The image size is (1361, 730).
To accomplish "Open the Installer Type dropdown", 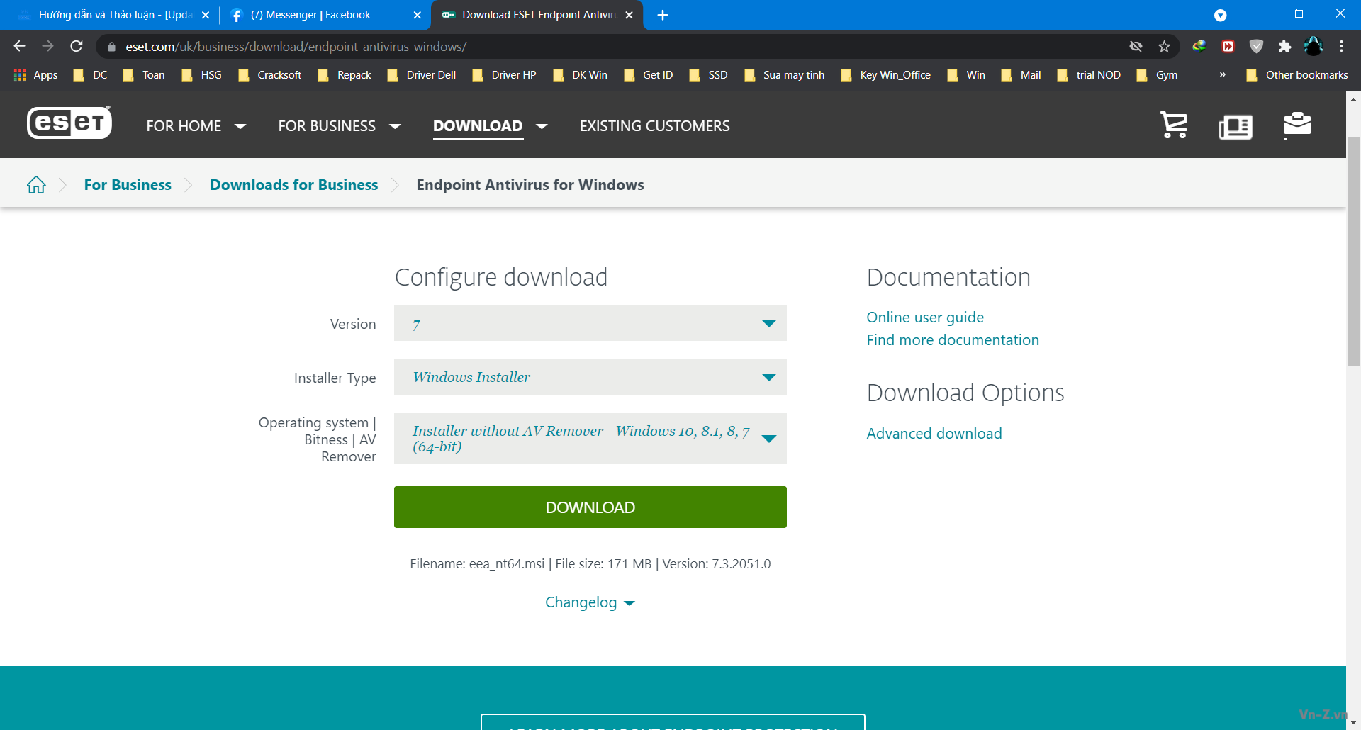I will coord(590,378).
